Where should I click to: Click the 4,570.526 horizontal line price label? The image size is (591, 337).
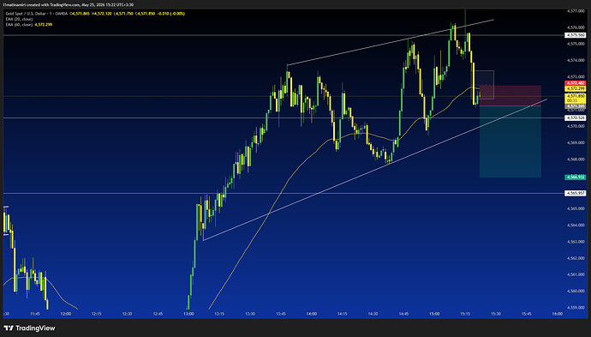point(576,118)
